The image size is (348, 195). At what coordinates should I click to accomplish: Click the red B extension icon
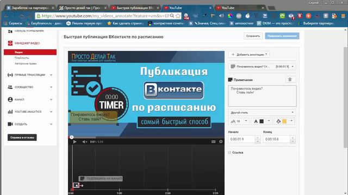300,16
